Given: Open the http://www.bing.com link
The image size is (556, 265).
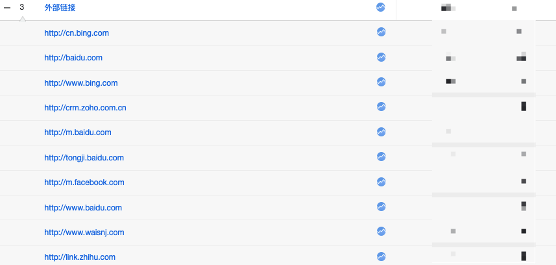Looking at the screenshot, I should click(81, 83).
